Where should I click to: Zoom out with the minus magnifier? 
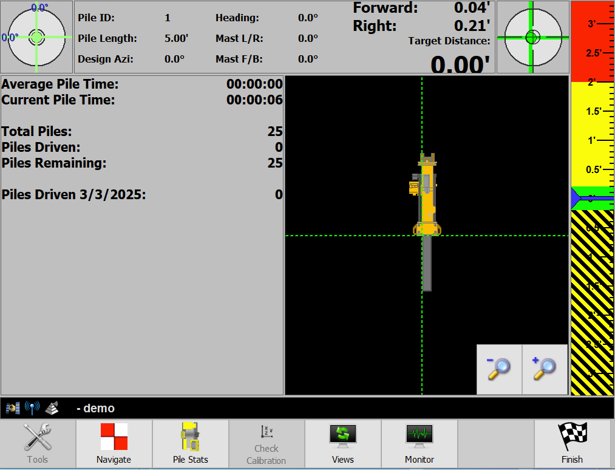[x=499, y=369]
